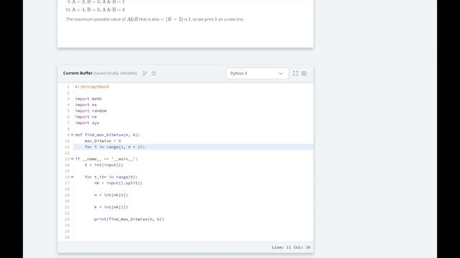Collapse the if __name__ block fold arrow
This screenshot has height=258, width=460.
[72, 159]
